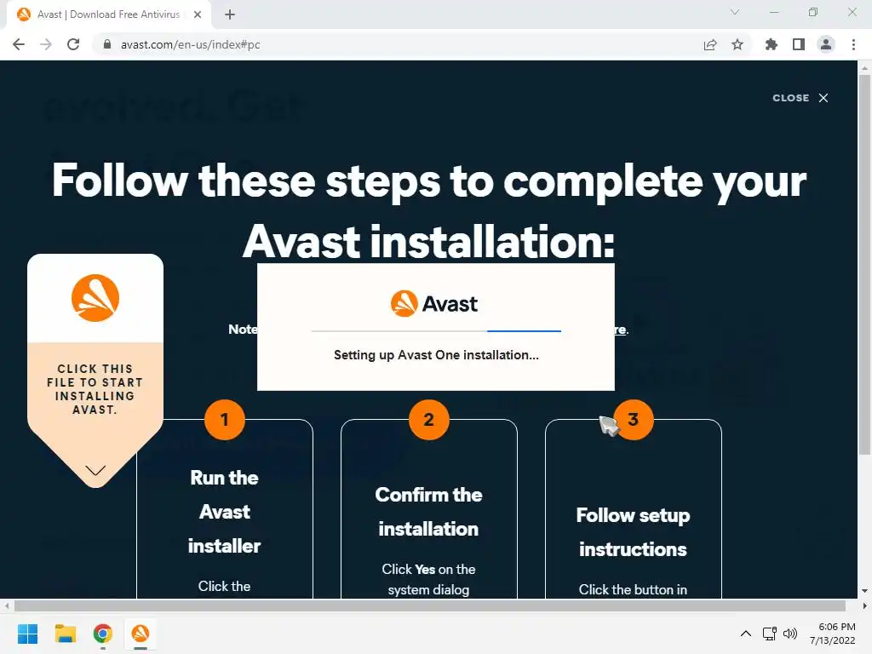Bookmark this page with star
872x654 pixels.
coord(737,44)
